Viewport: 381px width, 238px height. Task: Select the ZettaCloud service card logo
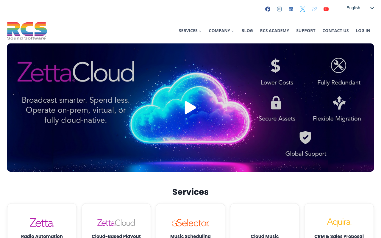[x=116, y=223]
